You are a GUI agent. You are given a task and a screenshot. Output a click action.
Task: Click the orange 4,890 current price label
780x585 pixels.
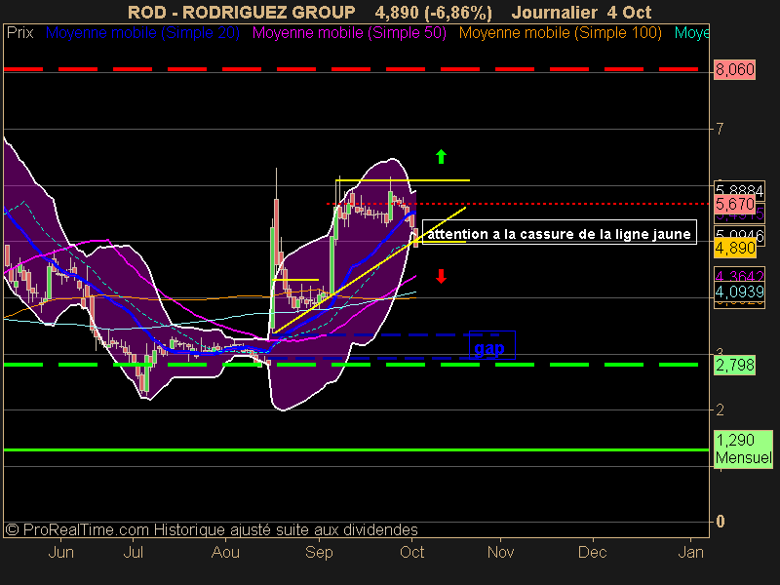tap(735, 248)
